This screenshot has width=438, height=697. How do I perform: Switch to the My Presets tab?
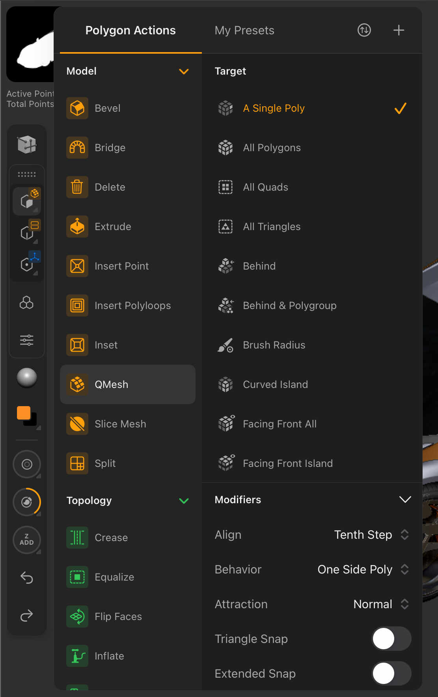(244, 30)
